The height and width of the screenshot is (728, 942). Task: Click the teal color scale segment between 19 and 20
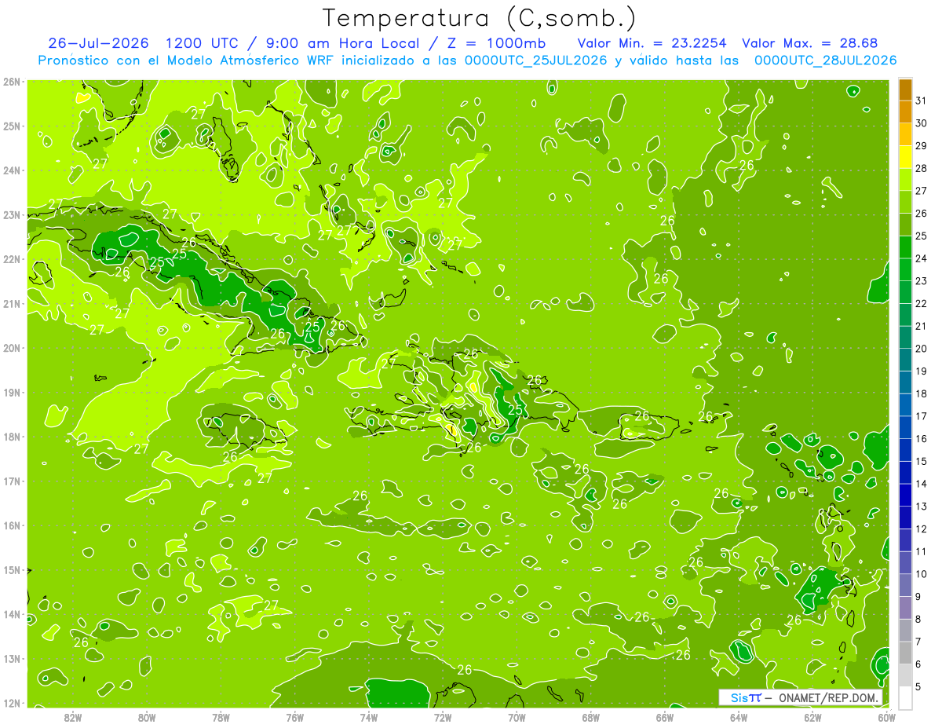point(905,360)
